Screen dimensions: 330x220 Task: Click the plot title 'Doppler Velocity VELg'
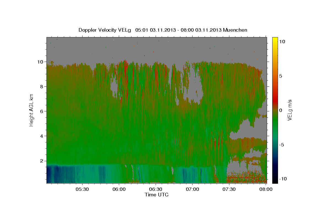[x=105, y=30]
